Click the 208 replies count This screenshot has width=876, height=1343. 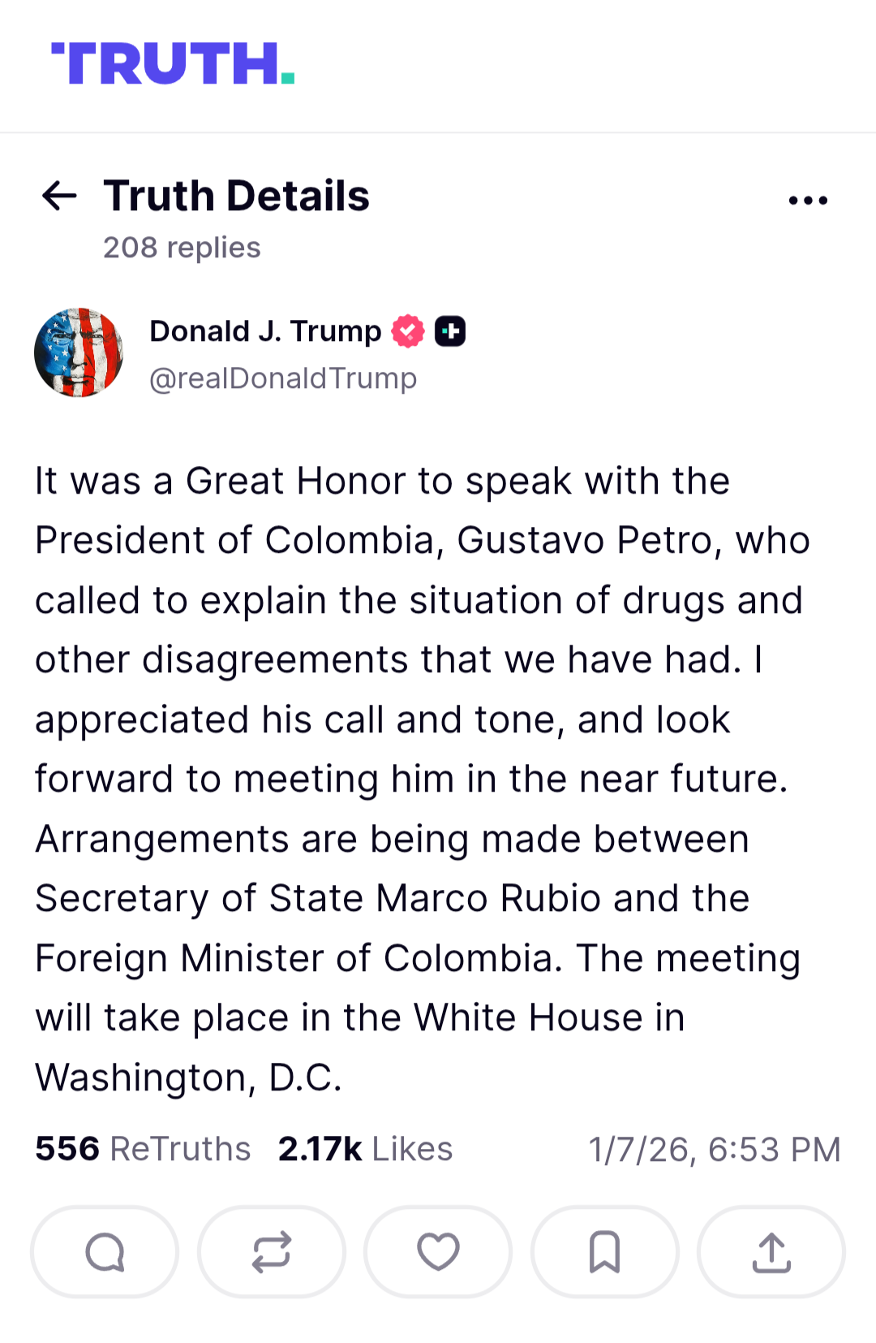[x=182, y=248]
